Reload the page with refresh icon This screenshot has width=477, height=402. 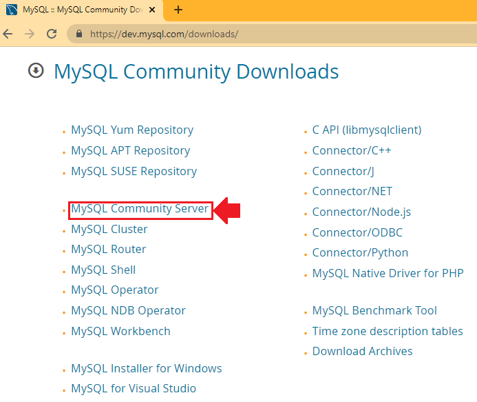coord(51,34)
